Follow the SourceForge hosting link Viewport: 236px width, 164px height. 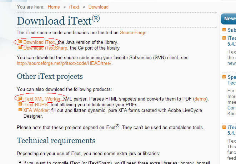coord(133,32)
